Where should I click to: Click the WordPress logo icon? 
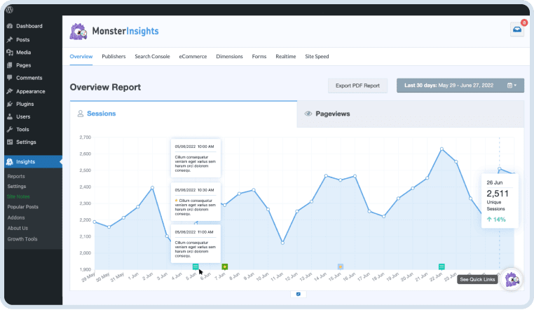point(10,9)
